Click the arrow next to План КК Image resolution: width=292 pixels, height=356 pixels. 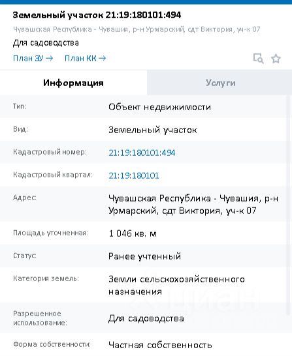pyautogui.click(x=103, y=58)
